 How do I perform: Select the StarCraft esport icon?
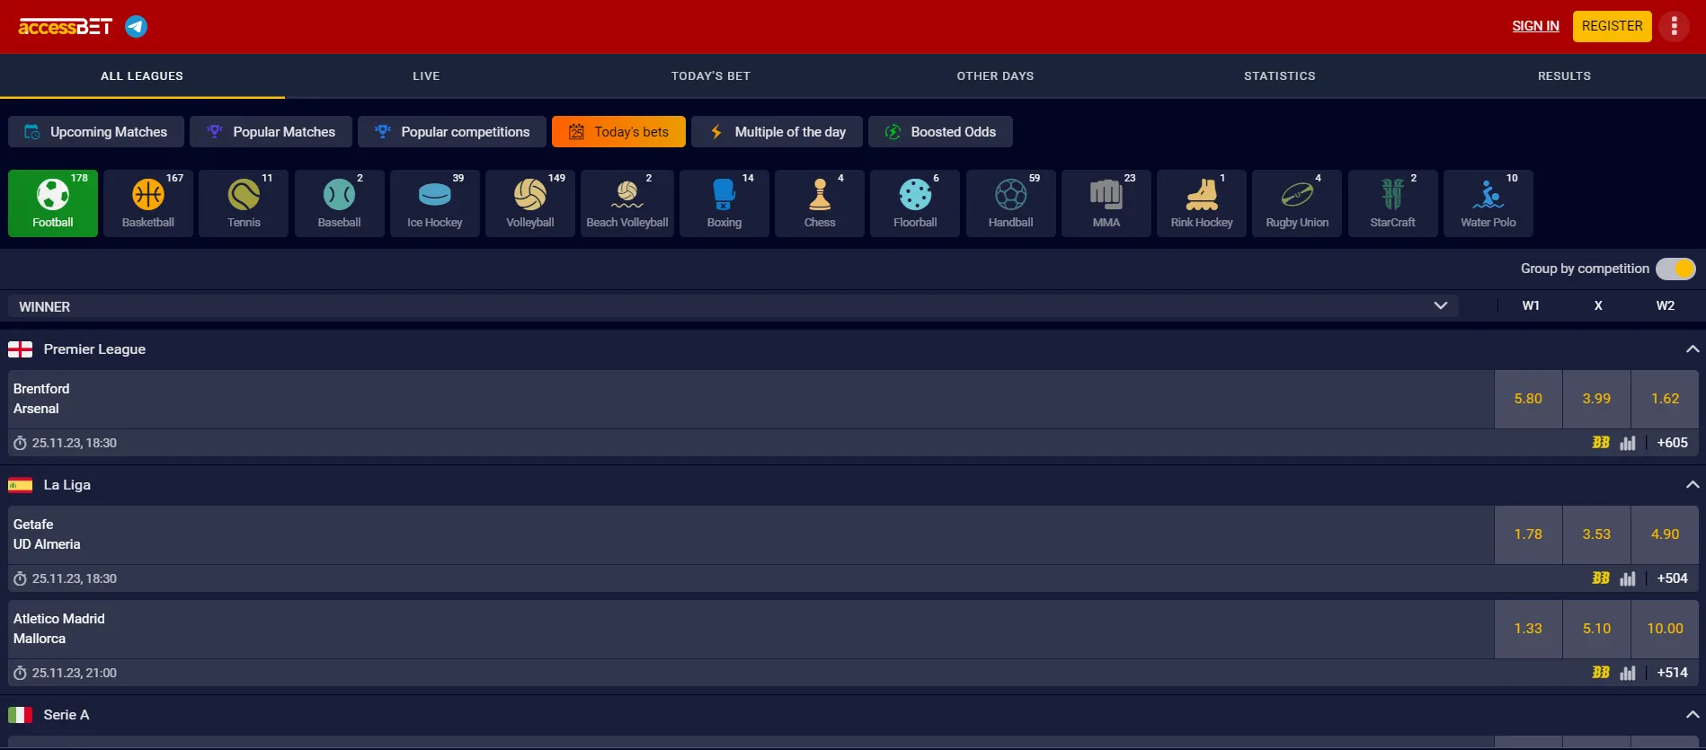(x=1393, y=203)
